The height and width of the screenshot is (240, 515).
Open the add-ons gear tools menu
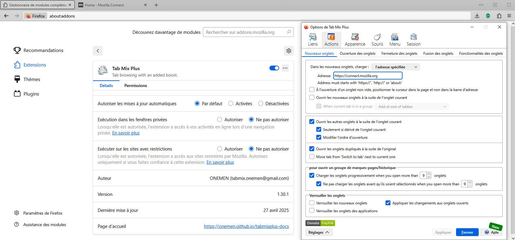point(289,51)
